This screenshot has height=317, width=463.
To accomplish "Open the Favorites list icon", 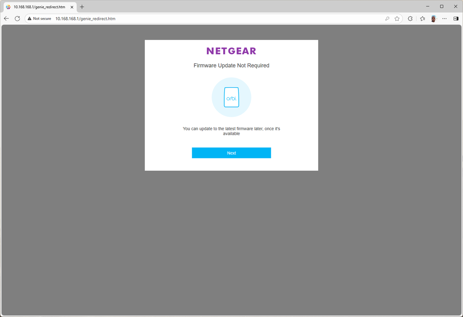I will click(422, 18).
